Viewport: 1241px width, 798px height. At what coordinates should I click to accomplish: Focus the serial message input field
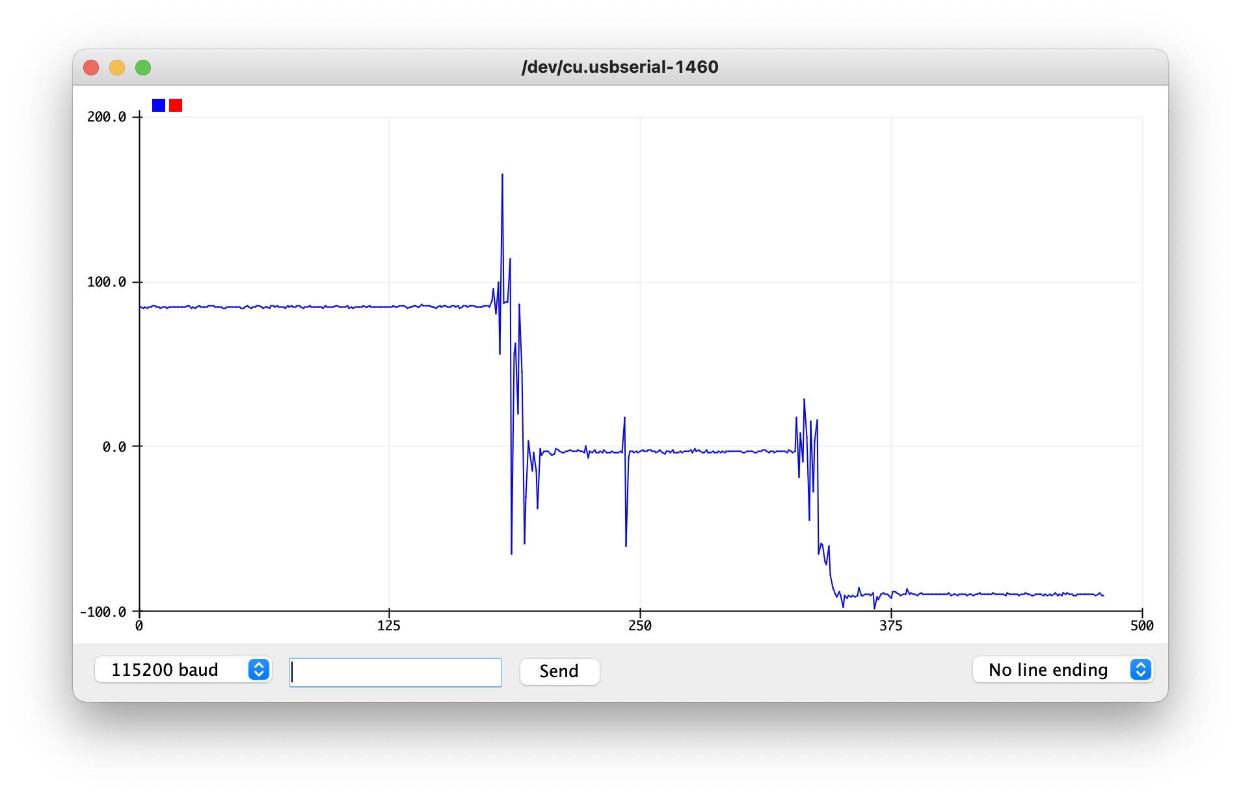click(395, 672)
